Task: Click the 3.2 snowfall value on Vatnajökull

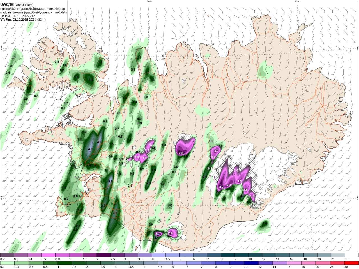Action: coord(221,187)
